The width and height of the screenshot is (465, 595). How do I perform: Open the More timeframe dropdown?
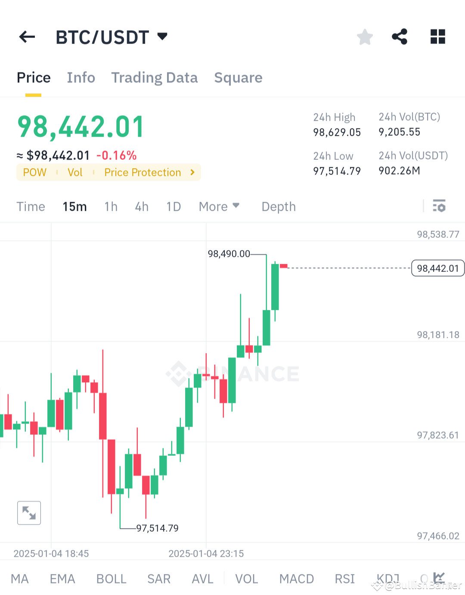pyautogui.click(x=219, y=206)
